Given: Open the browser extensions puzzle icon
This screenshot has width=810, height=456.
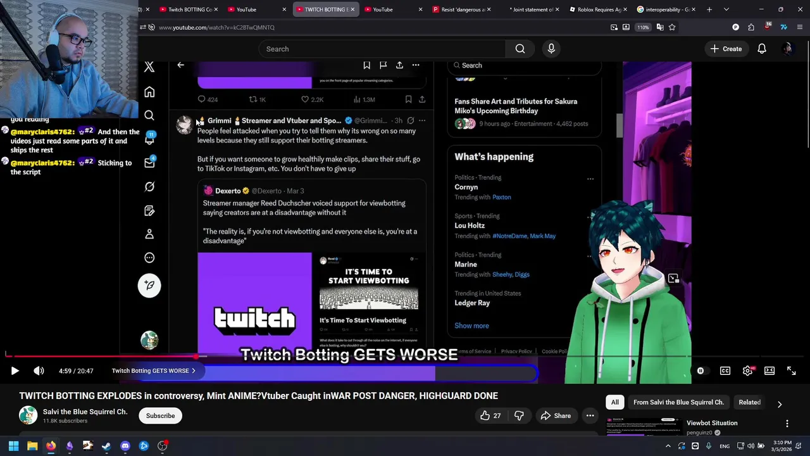Looking at the screenshot, I should pyautogui.click(x=751, y=27).
